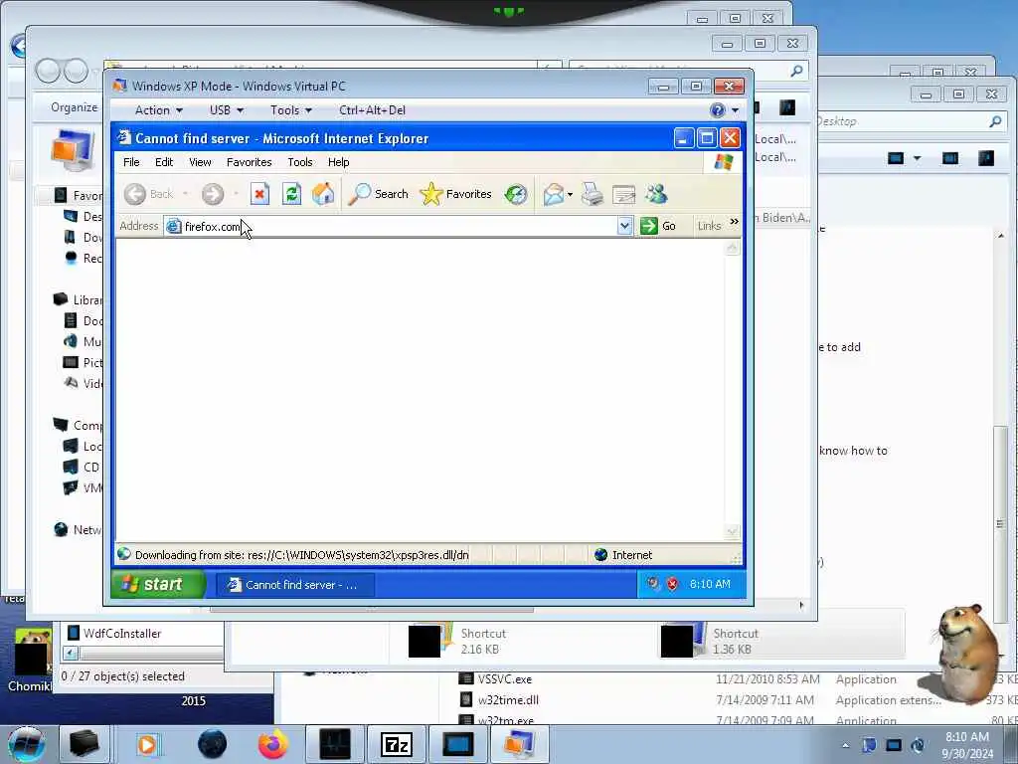Select the Cannot find server XP taskbar button
This screenshot has width=1018, height=764.
[x=294, y=585]
